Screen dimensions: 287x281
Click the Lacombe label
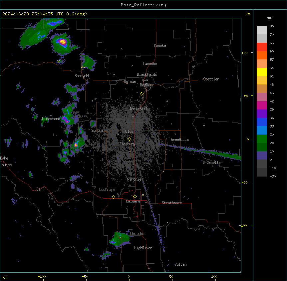pos(150,64)
